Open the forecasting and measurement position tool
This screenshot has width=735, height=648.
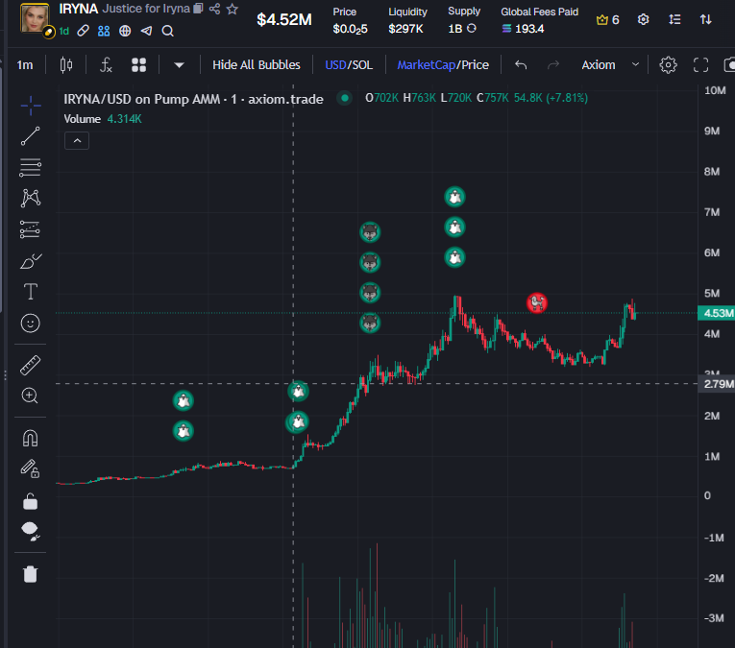[x=31, y=229]
